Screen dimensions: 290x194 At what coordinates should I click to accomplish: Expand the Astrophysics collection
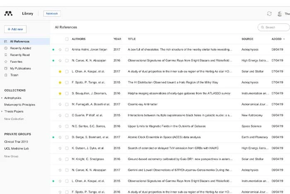tap(2, 98)
